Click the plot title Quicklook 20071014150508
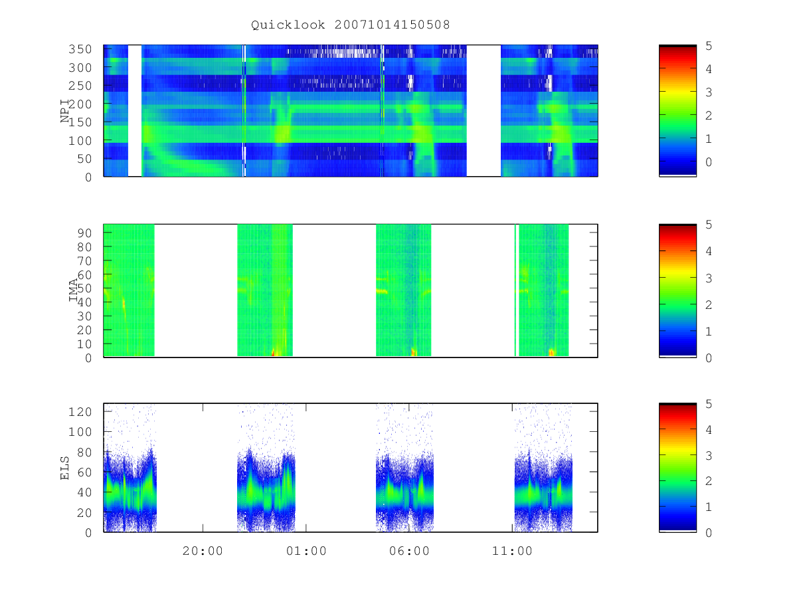 350,25
